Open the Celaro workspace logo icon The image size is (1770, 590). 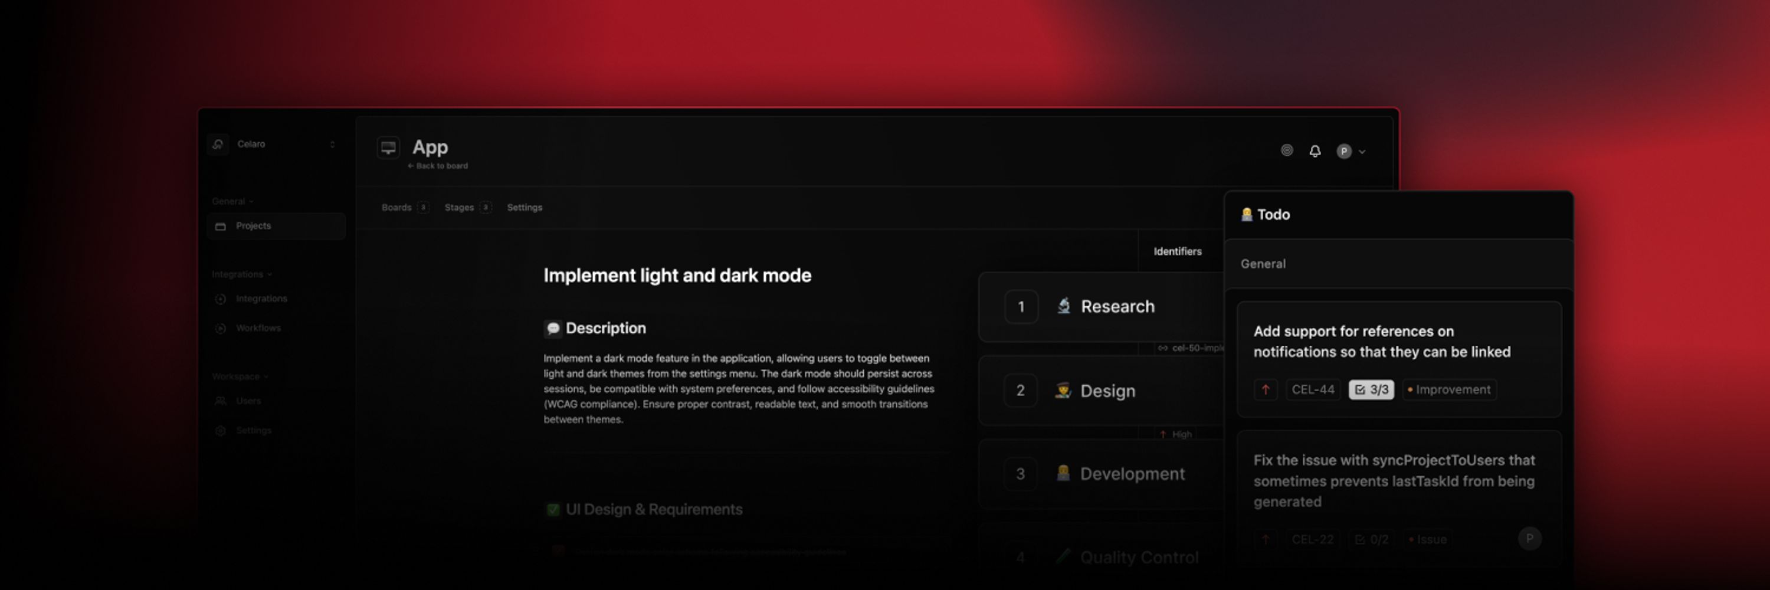pyautogui.click(x=218, y=144)
